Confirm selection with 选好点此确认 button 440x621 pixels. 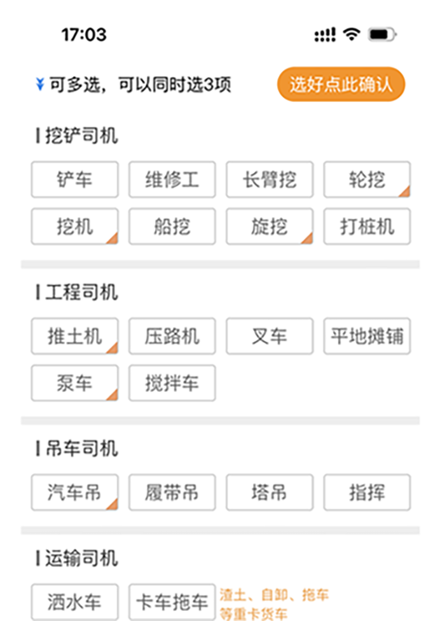341,85
